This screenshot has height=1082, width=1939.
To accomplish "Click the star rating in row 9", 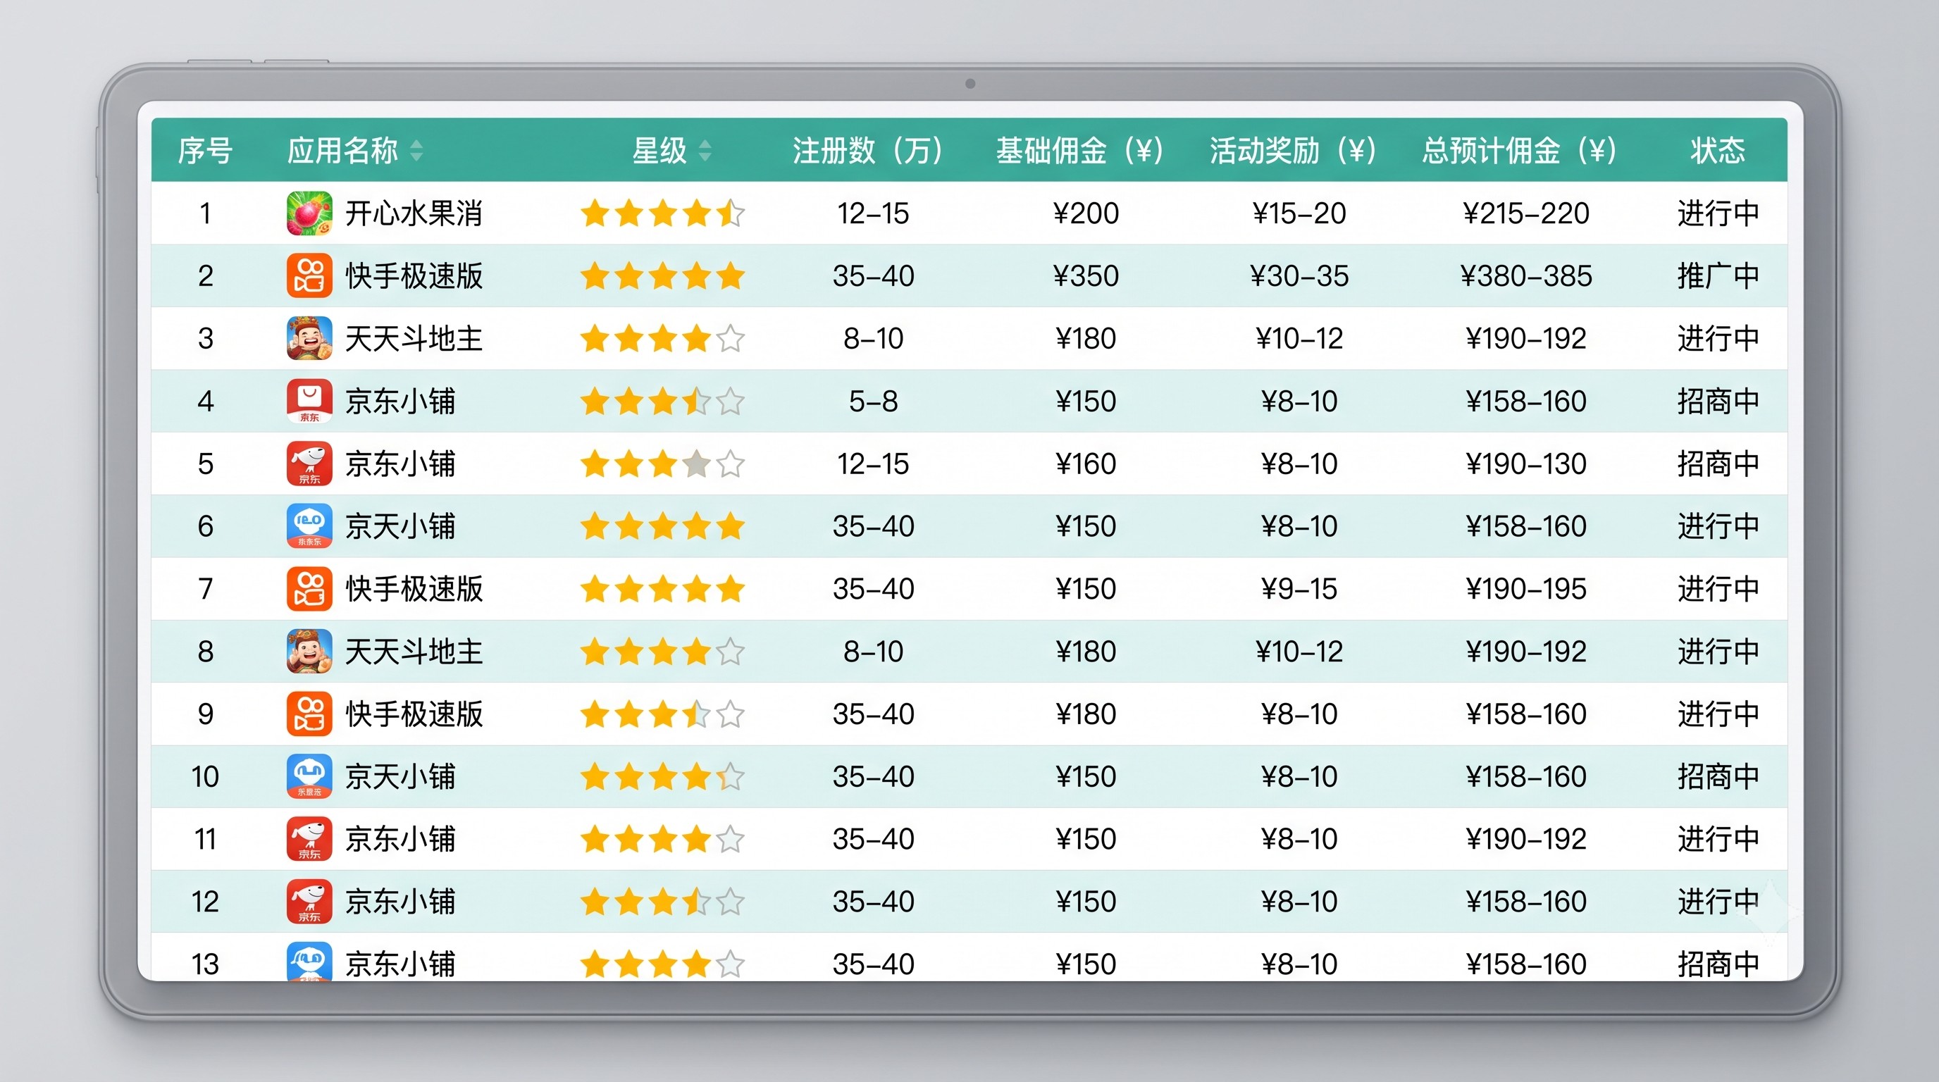I will [x=662, y=714].
